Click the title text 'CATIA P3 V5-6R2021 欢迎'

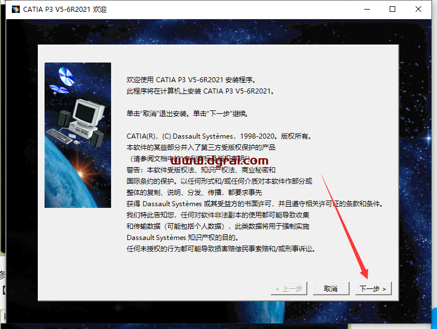pos(65,10)
